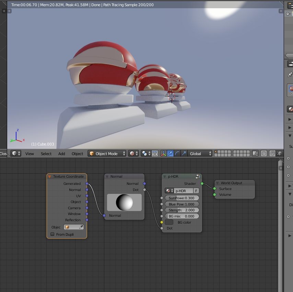Select the translate manipulator arrow icon
293x292 pixels.
click(171, 153)
